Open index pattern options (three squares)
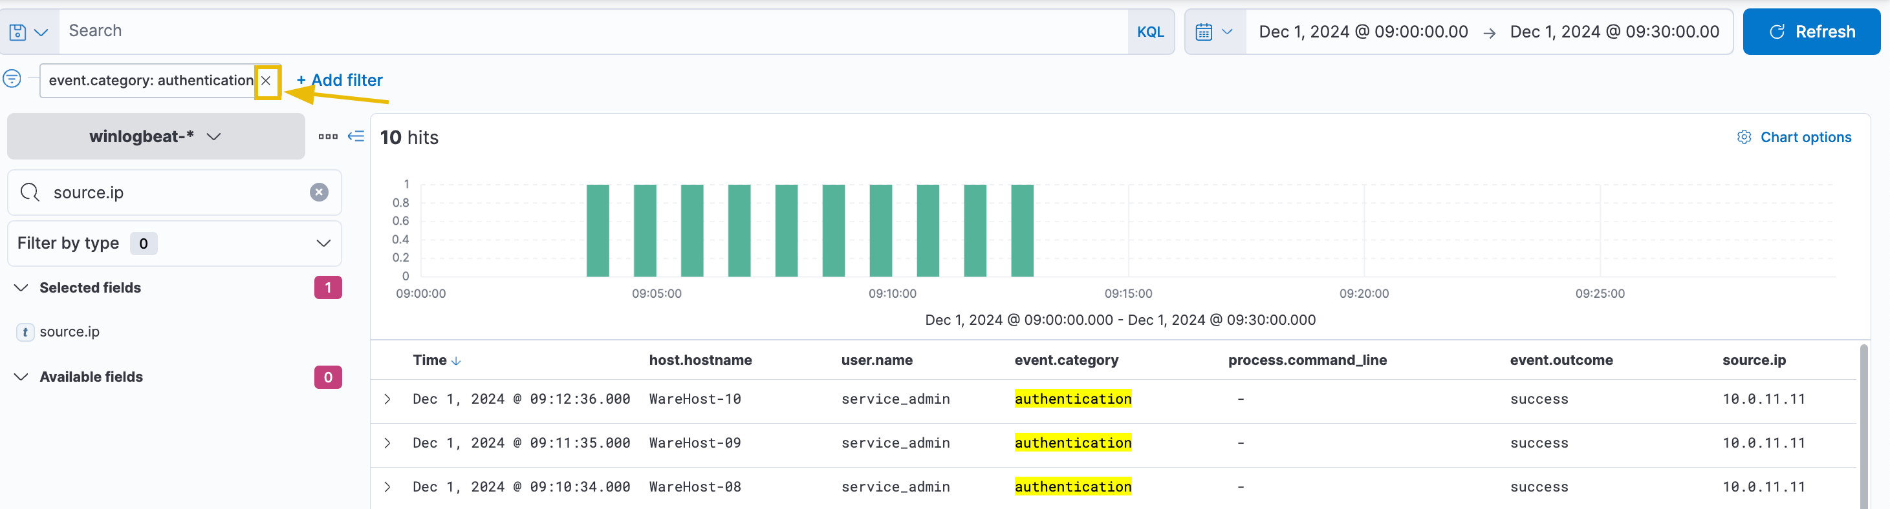Viewport: 1890px width, 509px height. (x=328, y=137)
